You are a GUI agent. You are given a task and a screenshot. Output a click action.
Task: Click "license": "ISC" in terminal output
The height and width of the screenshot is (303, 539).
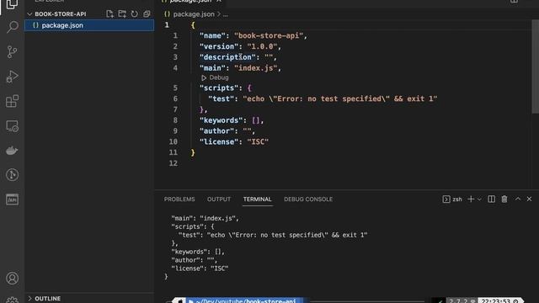coord(200,268)
